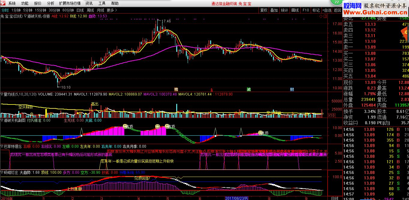Switch to the 1分钟 period tab
409x200 pixels.
(x=16, y=10)
